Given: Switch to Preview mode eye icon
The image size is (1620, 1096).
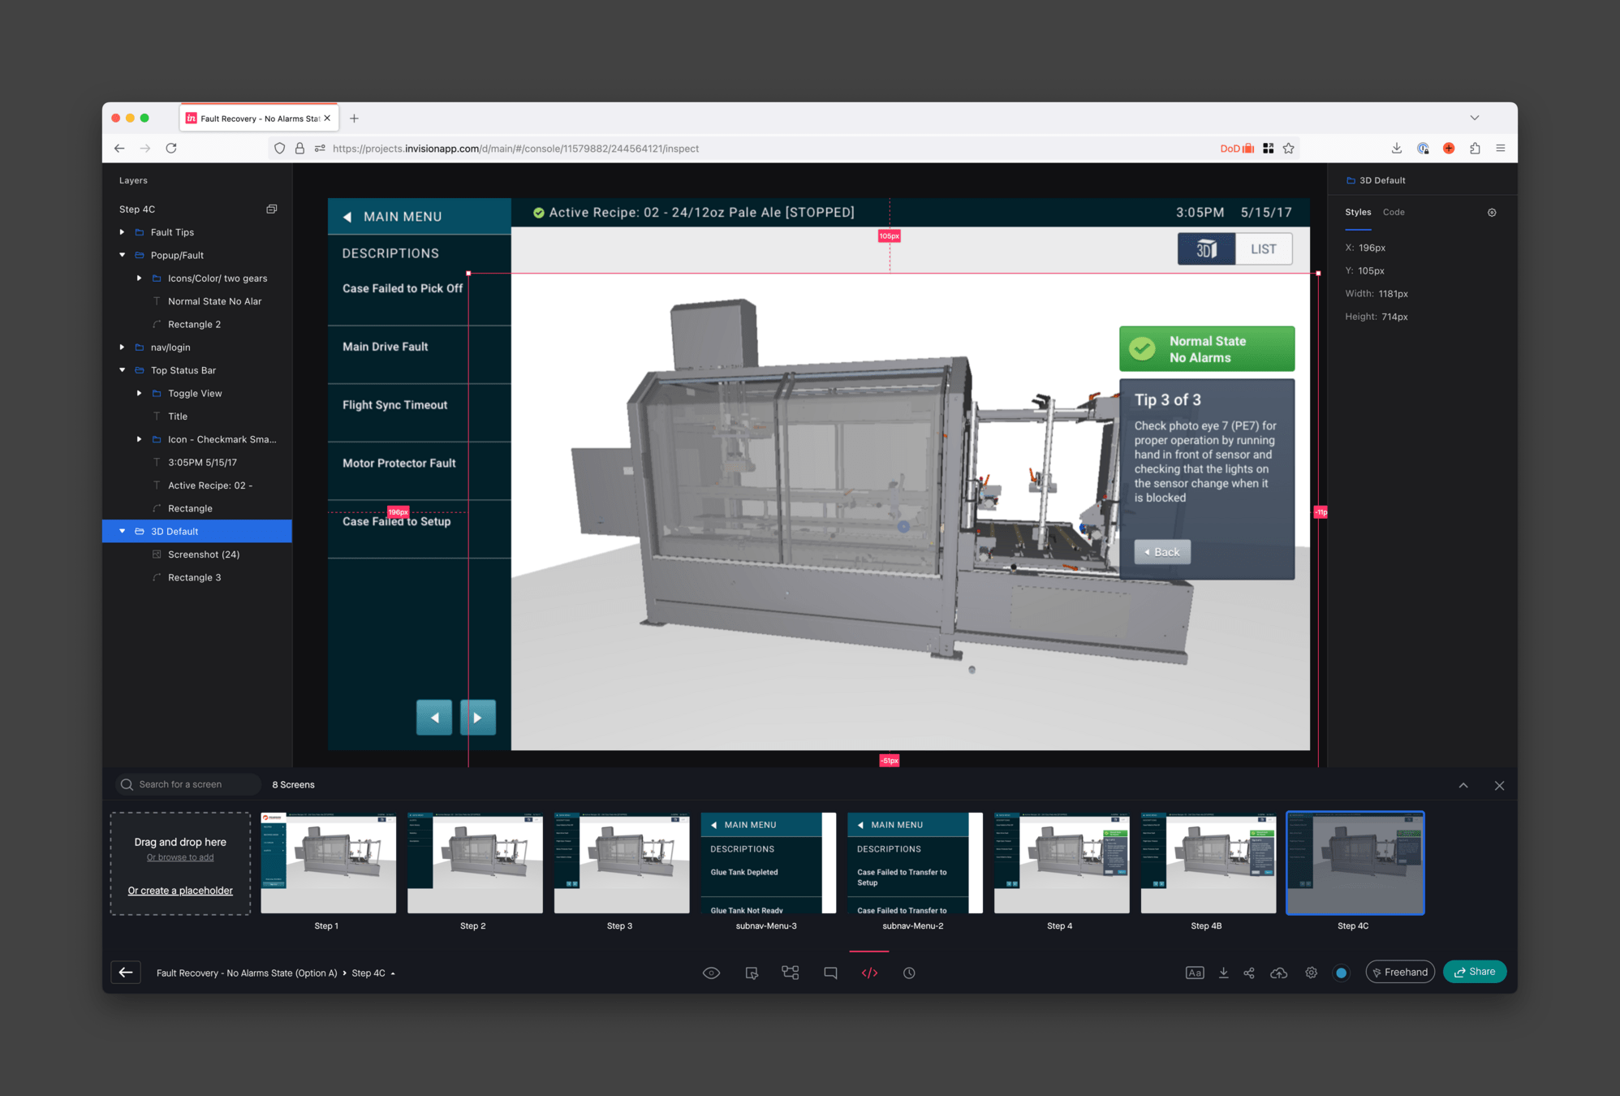Looking at the screenshot, I should point(711,973).
